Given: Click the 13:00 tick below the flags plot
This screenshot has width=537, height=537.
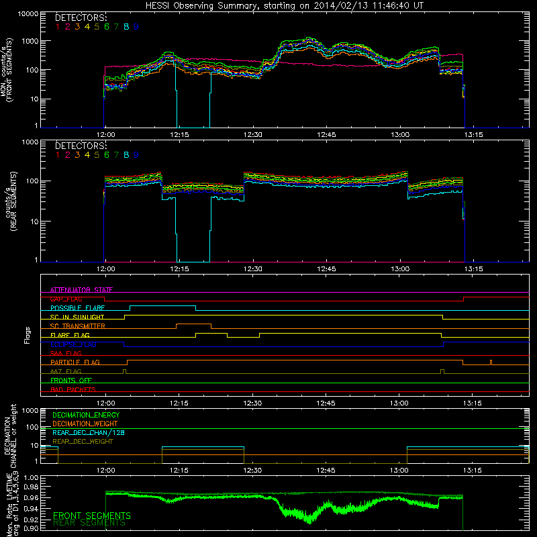Looking at the screenshot, I should (x=399, y=403).
